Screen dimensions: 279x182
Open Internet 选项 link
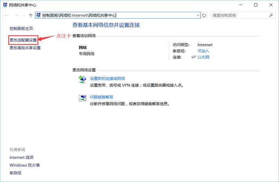(x=21, y=157)
